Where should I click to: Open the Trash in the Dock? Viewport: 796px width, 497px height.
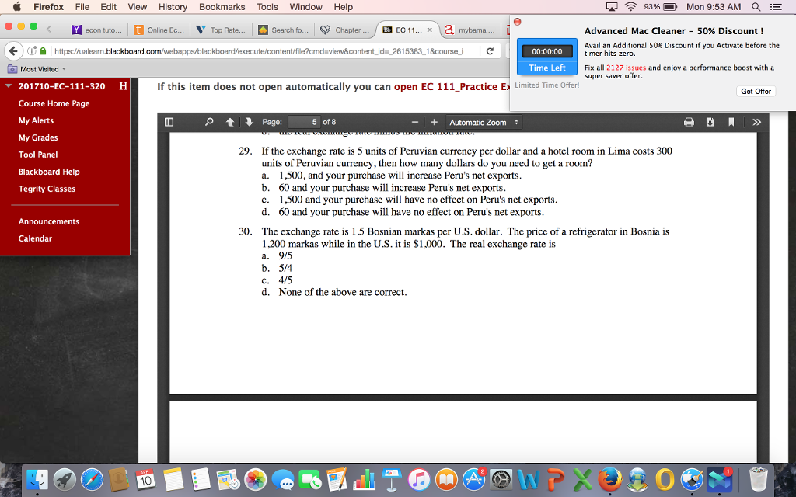[759, 479]
